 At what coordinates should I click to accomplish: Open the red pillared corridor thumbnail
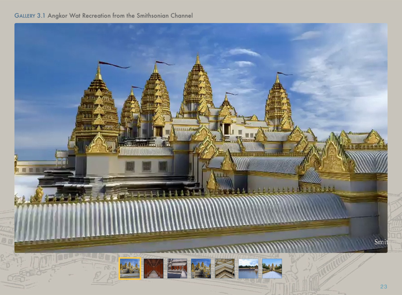(x=153, y=268)
